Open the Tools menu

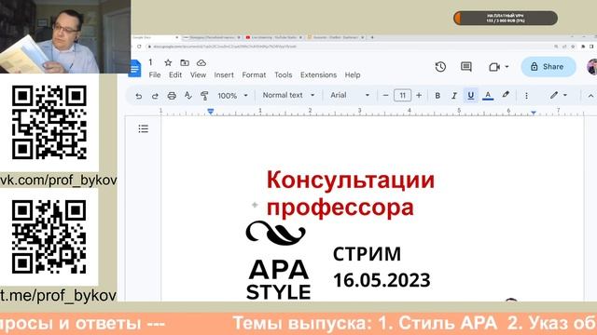[x=284, y=74]
